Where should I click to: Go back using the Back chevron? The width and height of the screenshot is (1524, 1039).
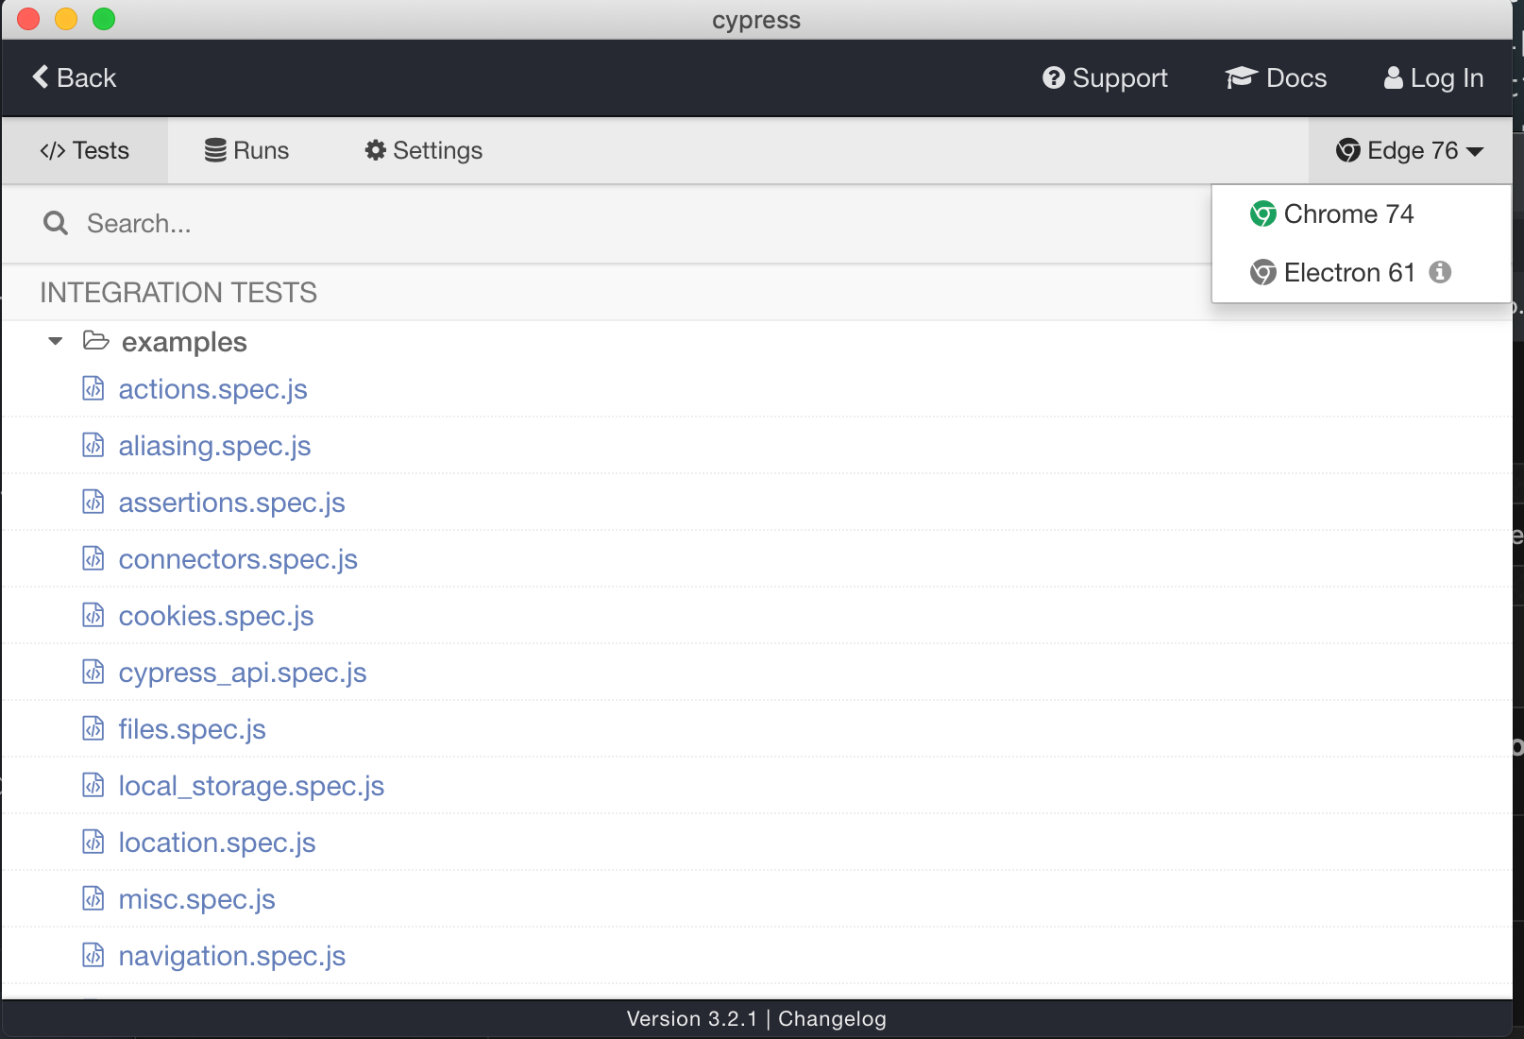(x=74, y=77)
